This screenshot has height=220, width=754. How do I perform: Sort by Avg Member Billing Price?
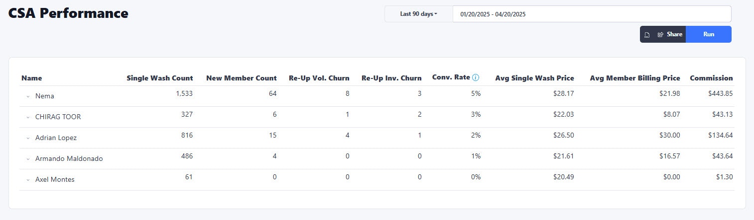tap(634, 78)
